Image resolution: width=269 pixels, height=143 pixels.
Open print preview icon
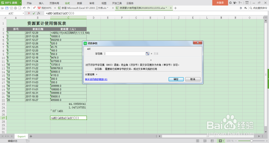point(20,8)
